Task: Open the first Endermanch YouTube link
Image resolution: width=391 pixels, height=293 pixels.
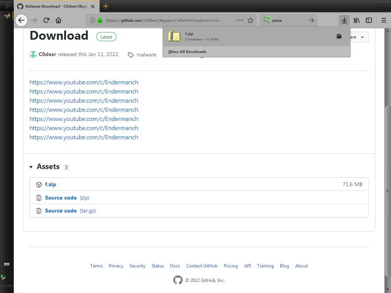Action: [x=84, y=82]
